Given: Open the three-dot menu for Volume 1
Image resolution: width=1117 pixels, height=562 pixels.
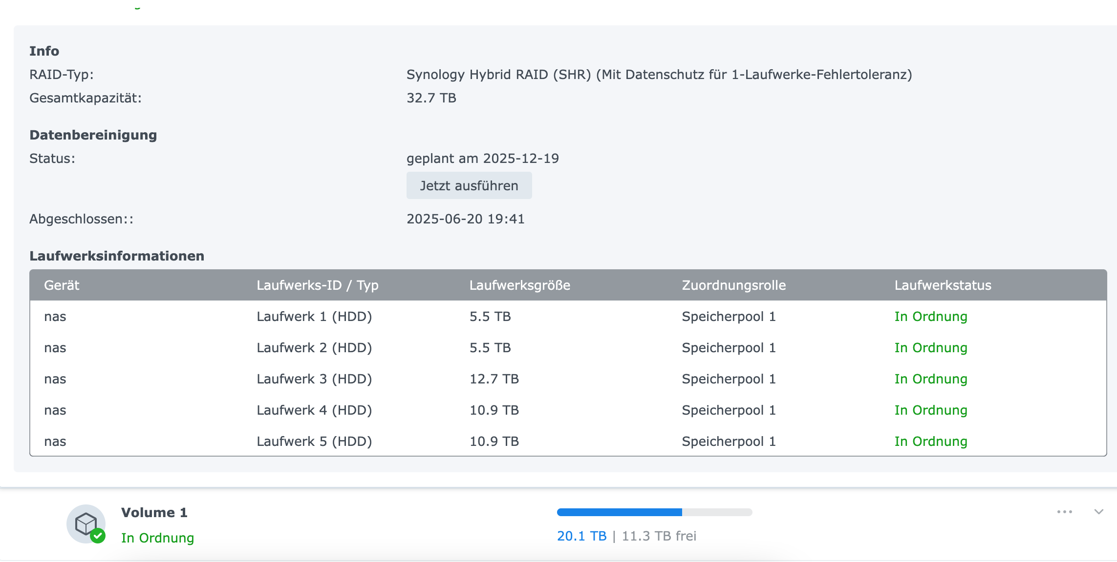Looking at the screenshot, I should click(1064, 512).
